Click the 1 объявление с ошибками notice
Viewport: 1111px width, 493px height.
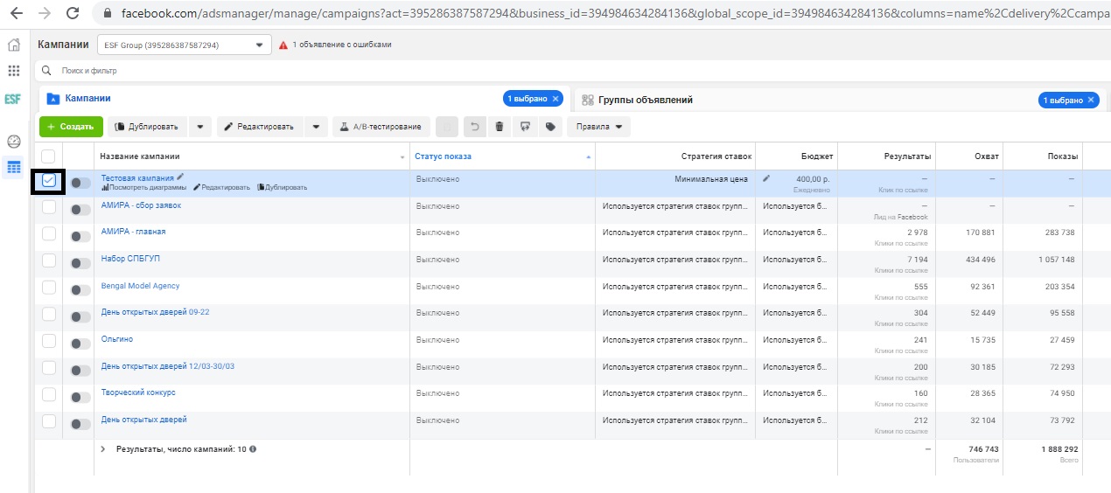(342, 45)
